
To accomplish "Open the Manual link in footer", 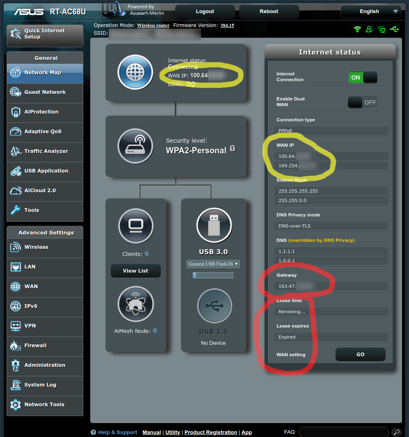I will [152, 432].
